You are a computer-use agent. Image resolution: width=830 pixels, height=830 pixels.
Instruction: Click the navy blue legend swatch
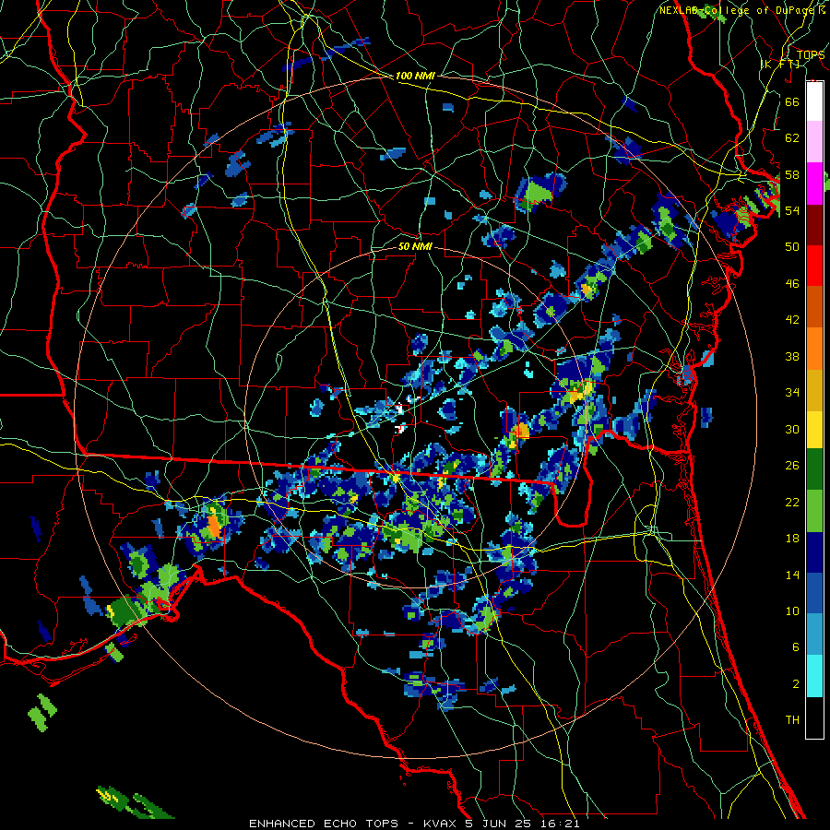[814, 552]
